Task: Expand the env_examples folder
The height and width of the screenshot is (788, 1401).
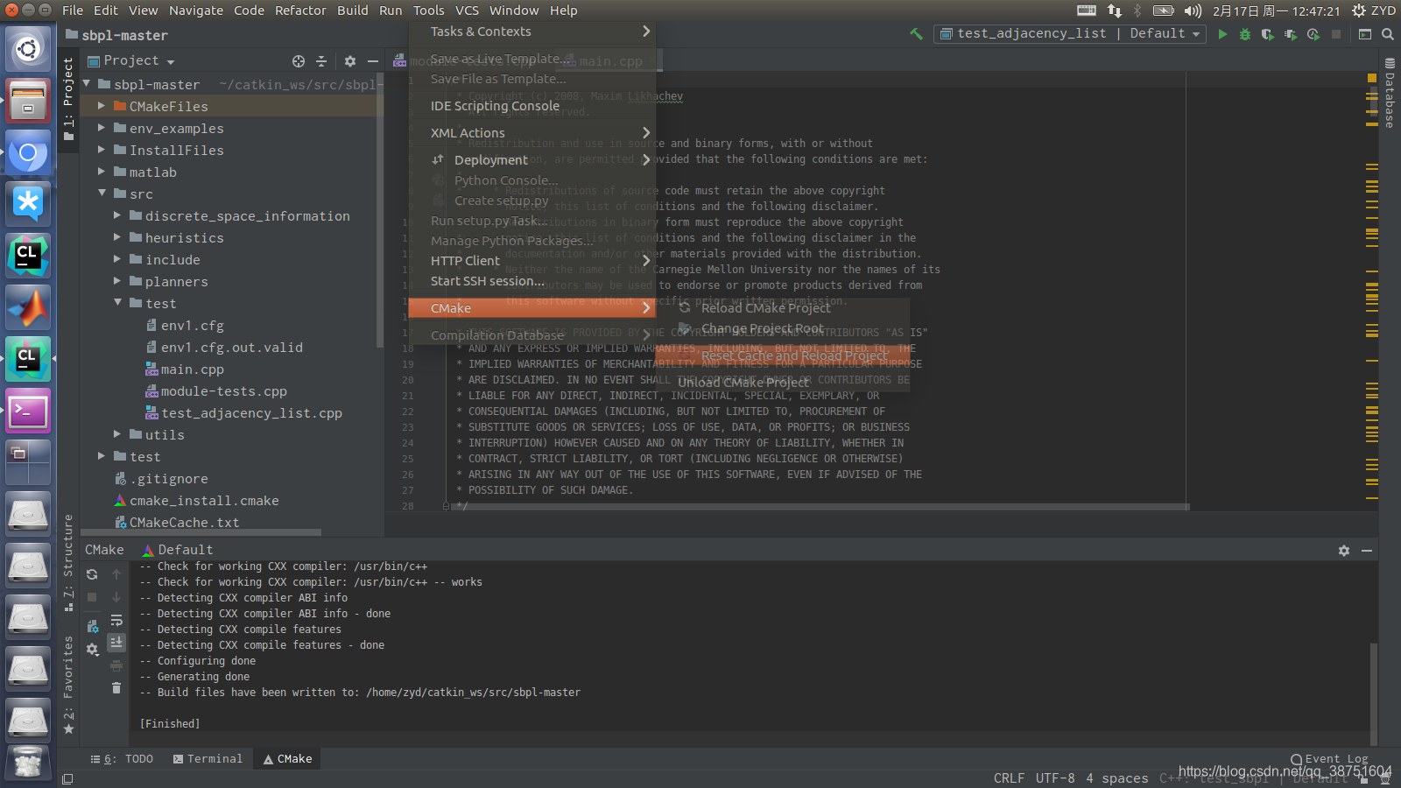Action: tap(102, 128)
